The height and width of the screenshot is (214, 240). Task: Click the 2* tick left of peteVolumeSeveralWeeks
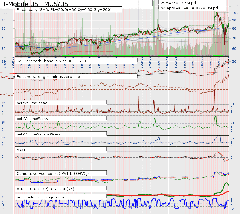3,138
